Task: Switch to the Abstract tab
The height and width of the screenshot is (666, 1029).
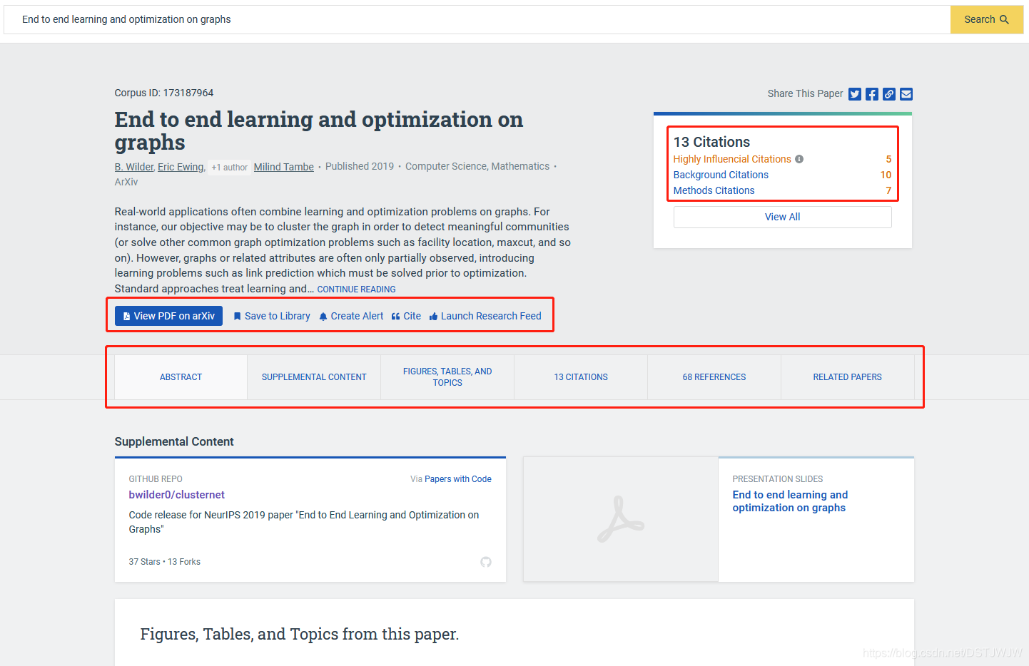Action: pyautogui.click(x=181, y=377)
